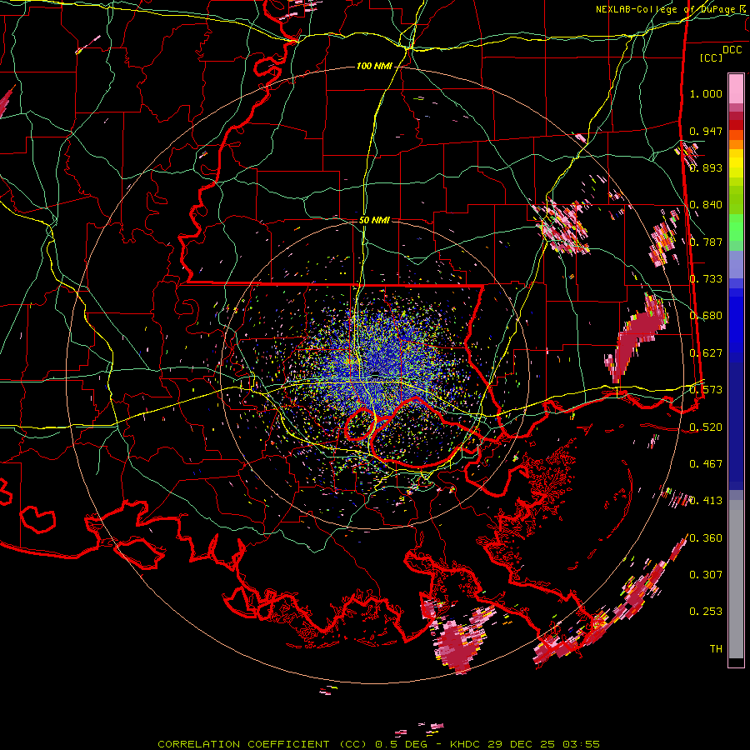Select the 0.840 legend value
This screenshot has width=750, height=750.
click(706, 205)
